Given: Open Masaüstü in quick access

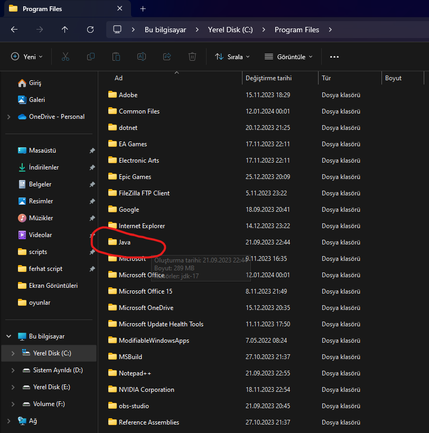Looking at the screenshot, I should click(37, 150).
